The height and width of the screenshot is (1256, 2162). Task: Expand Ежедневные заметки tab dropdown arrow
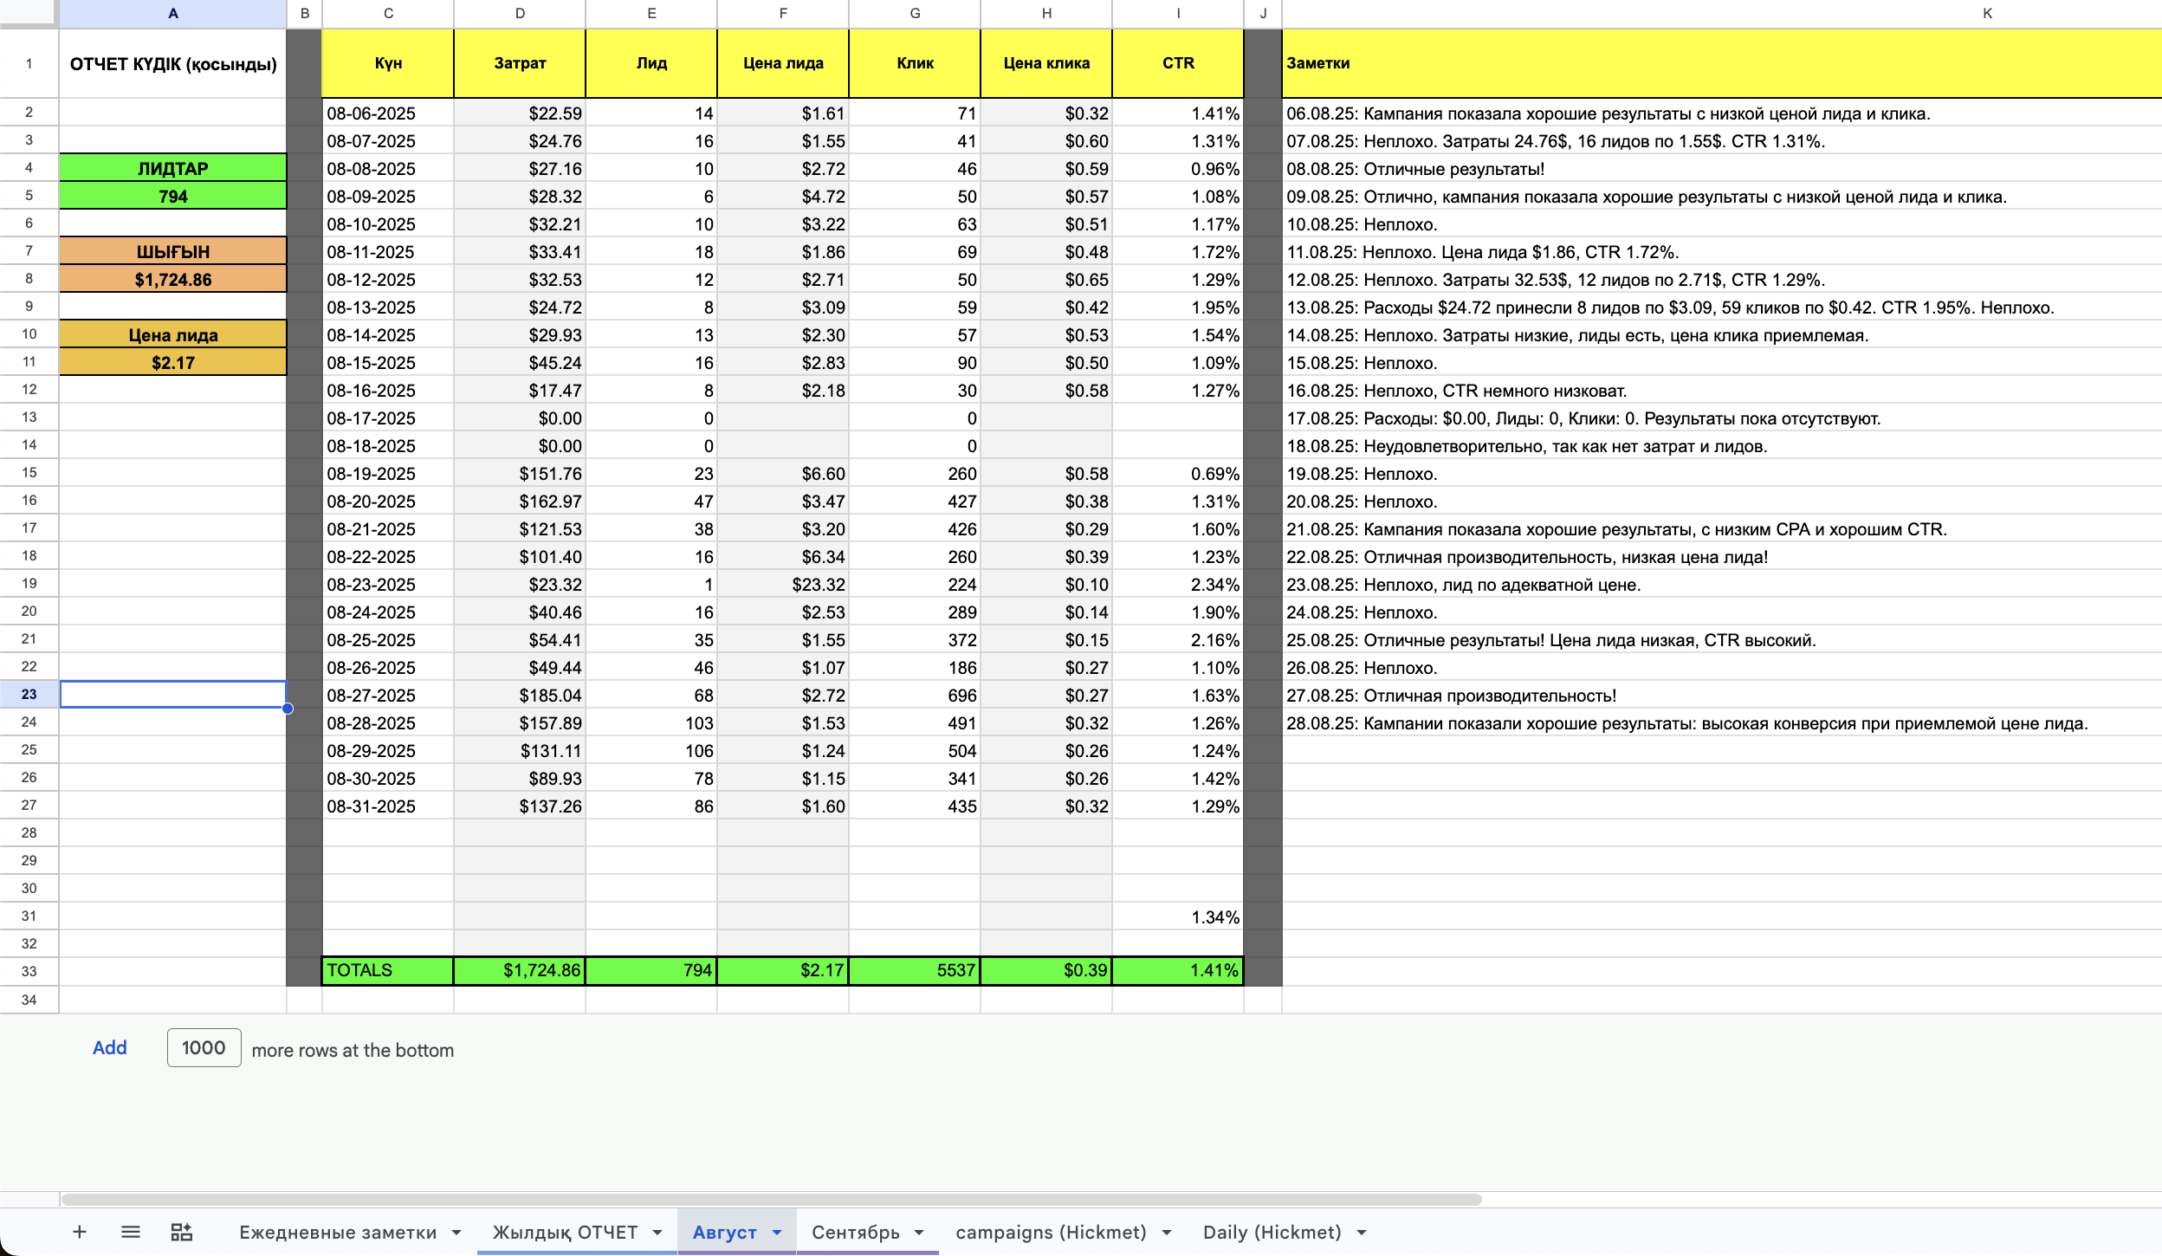[457, 1233]
